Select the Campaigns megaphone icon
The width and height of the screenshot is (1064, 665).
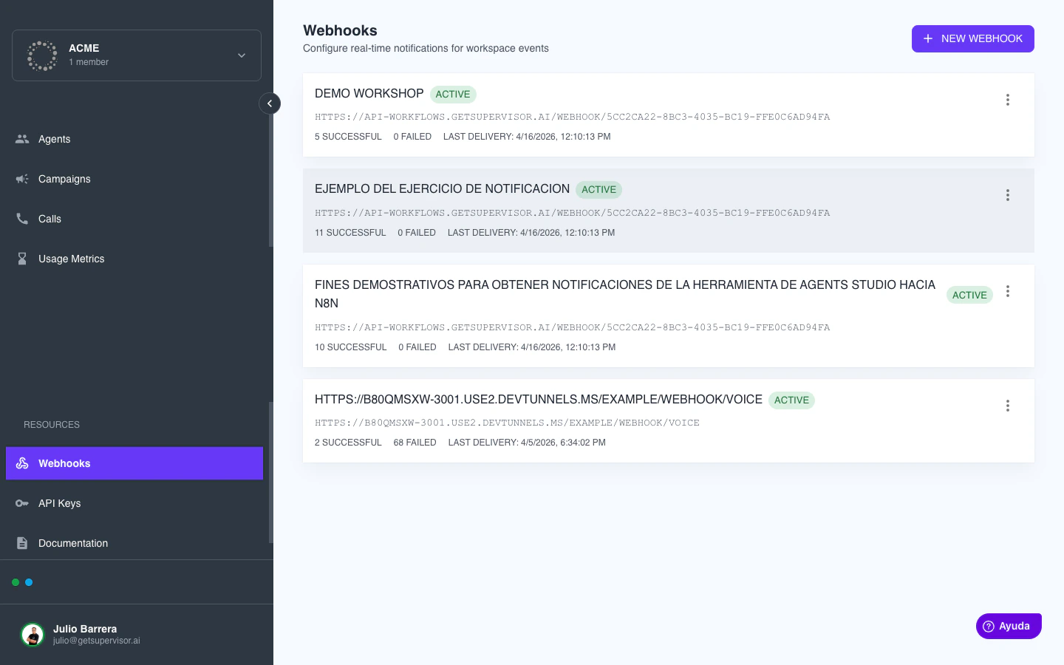click(x=22, y=179)
